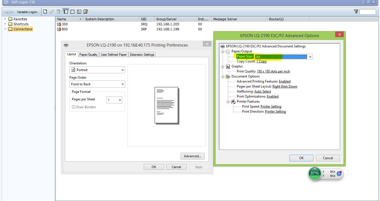Click the Right then Down layout link

285,86
